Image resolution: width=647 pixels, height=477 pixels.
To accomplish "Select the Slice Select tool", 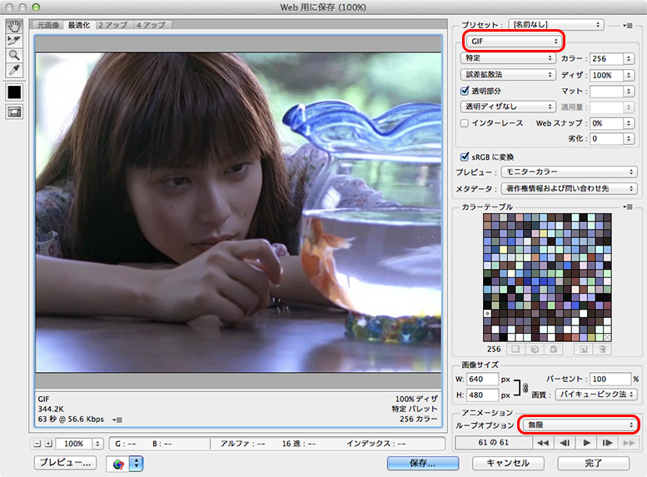I will coord(14,41).
